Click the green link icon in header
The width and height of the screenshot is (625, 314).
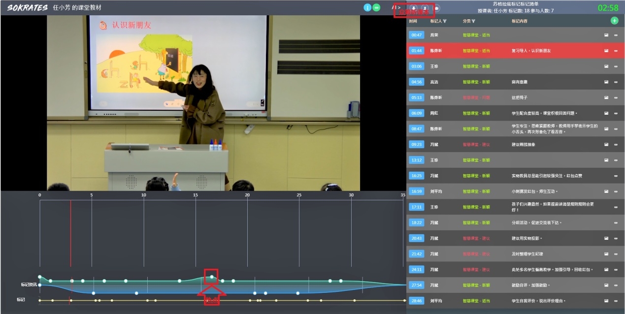(376, 7)
